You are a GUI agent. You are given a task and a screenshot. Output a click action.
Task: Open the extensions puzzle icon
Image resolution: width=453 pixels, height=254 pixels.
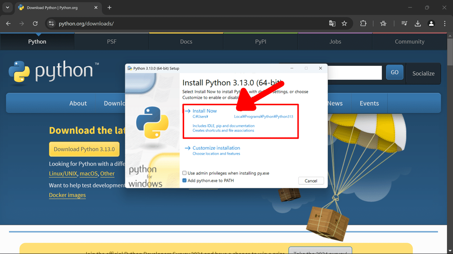pos(363,23)
